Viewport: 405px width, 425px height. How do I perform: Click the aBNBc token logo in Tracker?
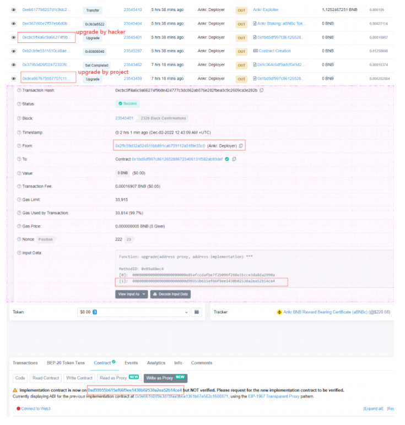pos(279,312)
